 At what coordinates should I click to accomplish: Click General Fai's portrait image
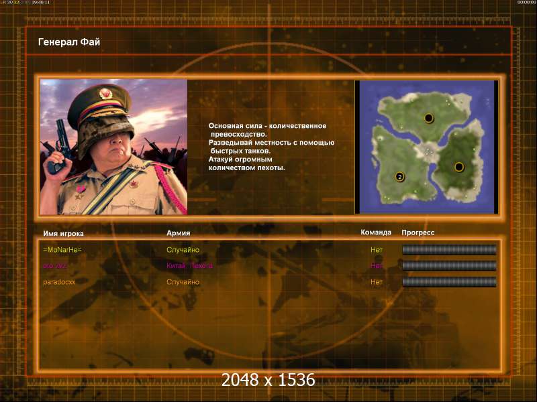pyautogui.click(x=113, y=147)
